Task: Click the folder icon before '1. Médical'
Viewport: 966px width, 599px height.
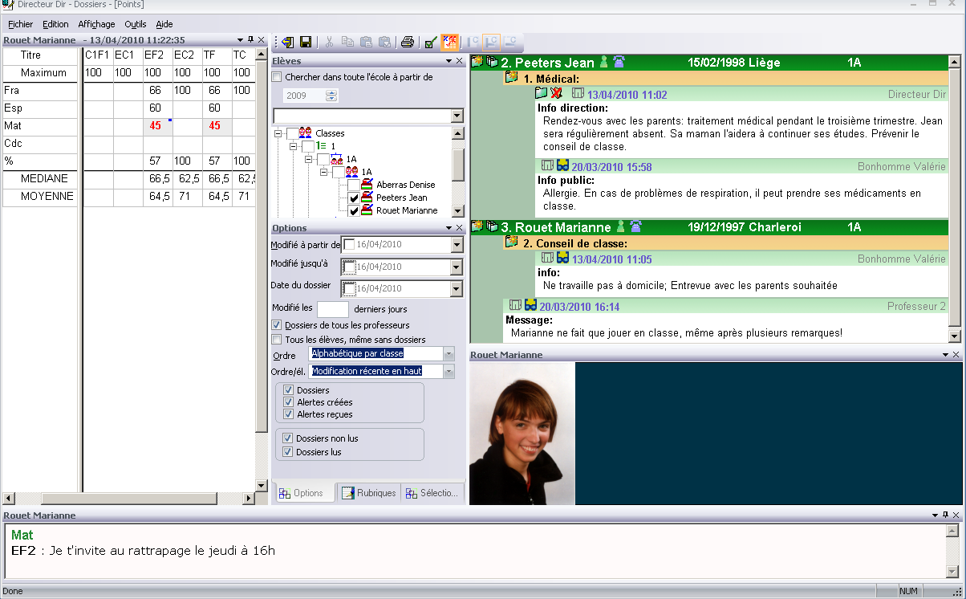Action: coord(512,78)
